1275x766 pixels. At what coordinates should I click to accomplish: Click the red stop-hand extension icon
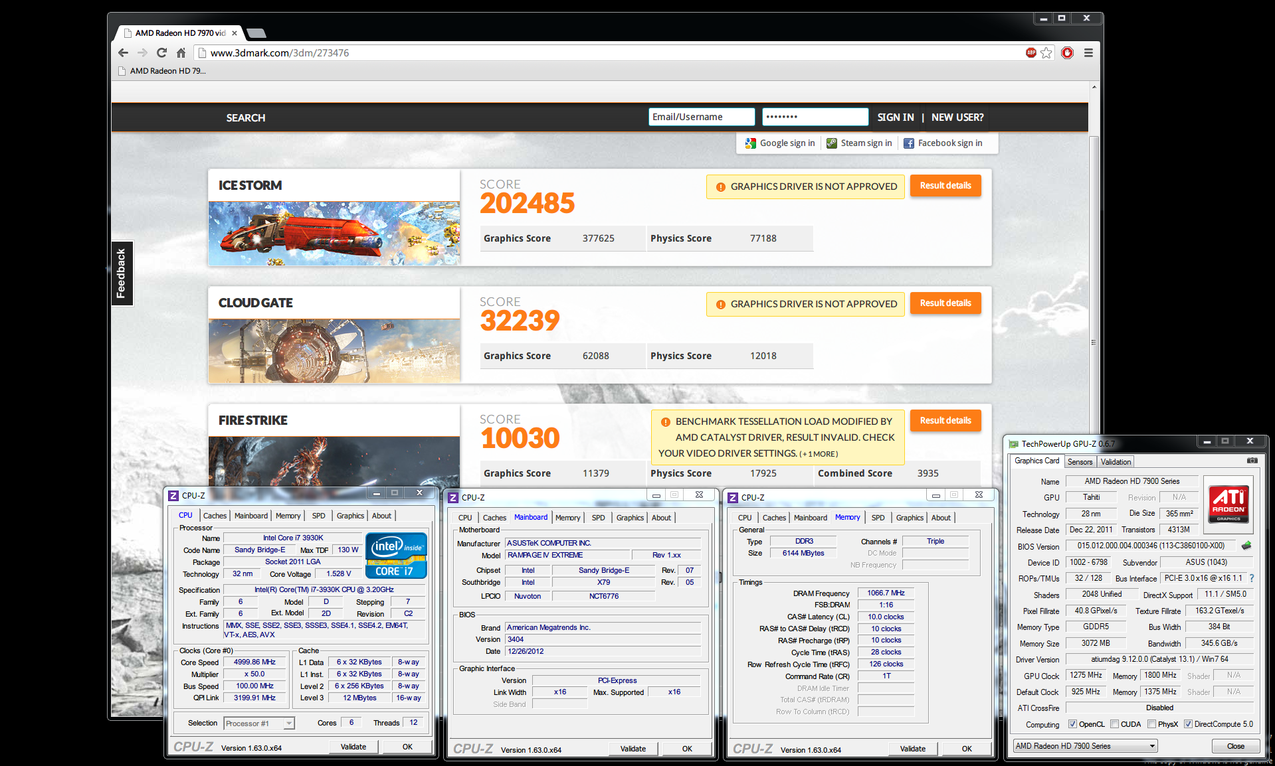1068,52
